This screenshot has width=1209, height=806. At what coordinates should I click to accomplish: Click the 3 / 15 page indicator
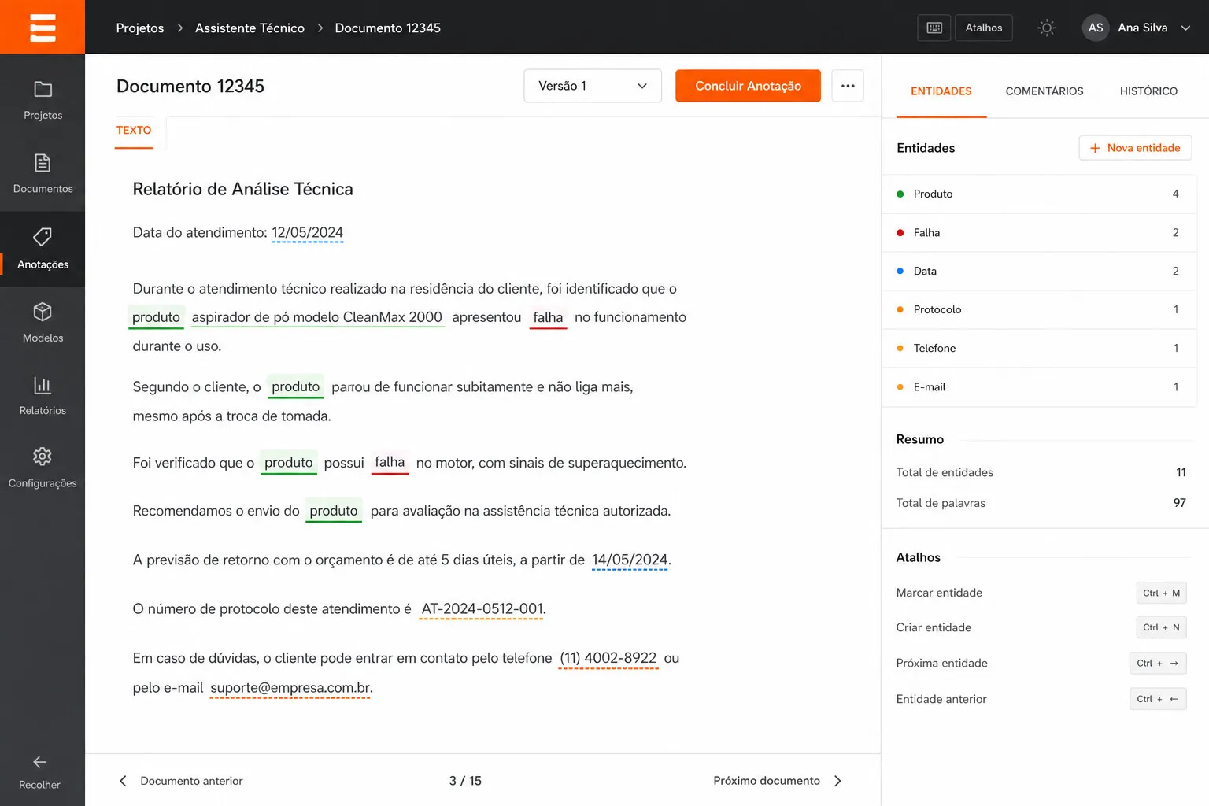[x=465, y=781]
